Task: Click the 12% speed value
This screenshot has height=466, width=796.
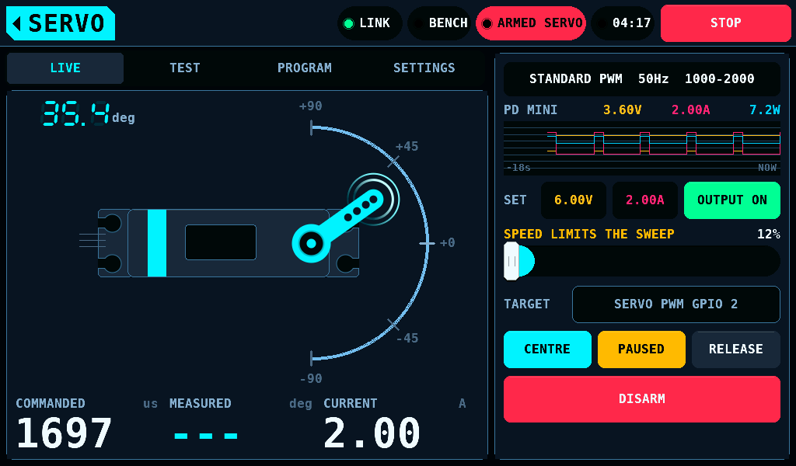Action: coord(769,235)
